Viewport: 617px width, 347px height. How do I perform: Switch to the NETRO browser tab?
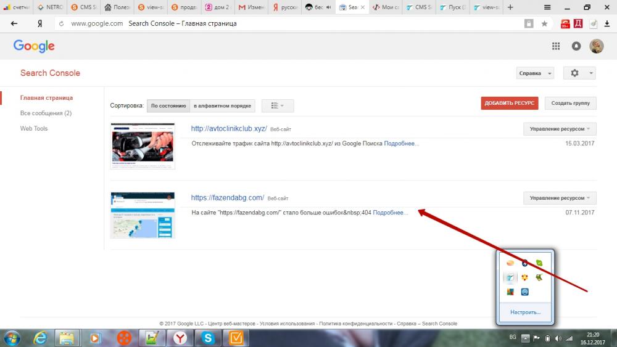click(x=51, y=7)
